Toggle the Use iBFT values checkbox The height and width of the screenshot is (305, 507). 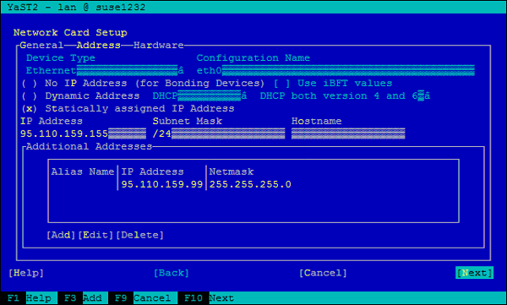[333, 83]
